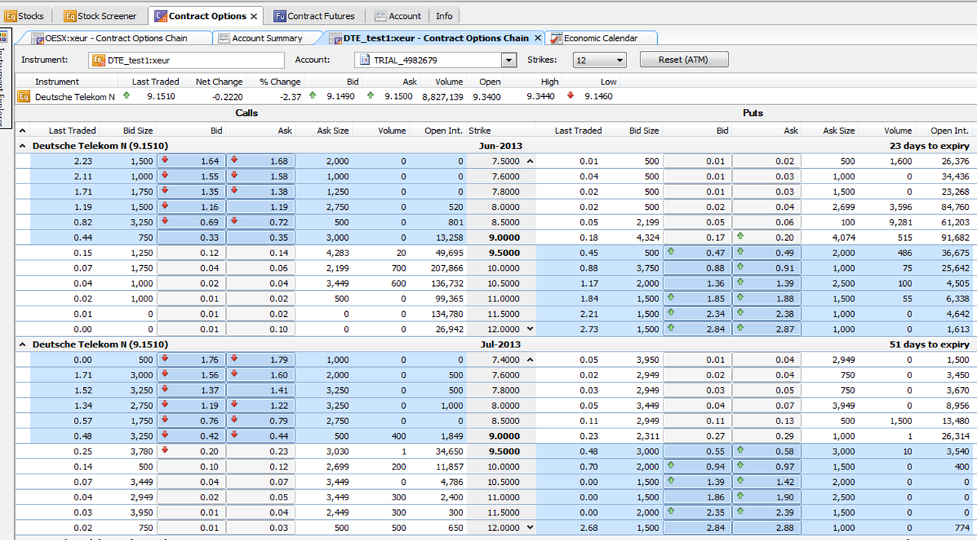Show higher strikes below Jul-2013 12.0000
Viewport: 977px width, 540px height.
click(x=529, y=527)
